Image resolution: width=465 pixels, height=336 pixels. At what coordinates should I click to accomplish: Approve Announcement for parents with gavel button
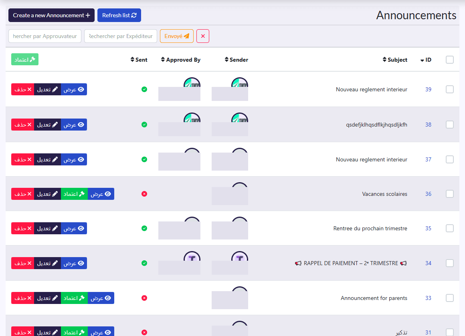pos(74,298)
